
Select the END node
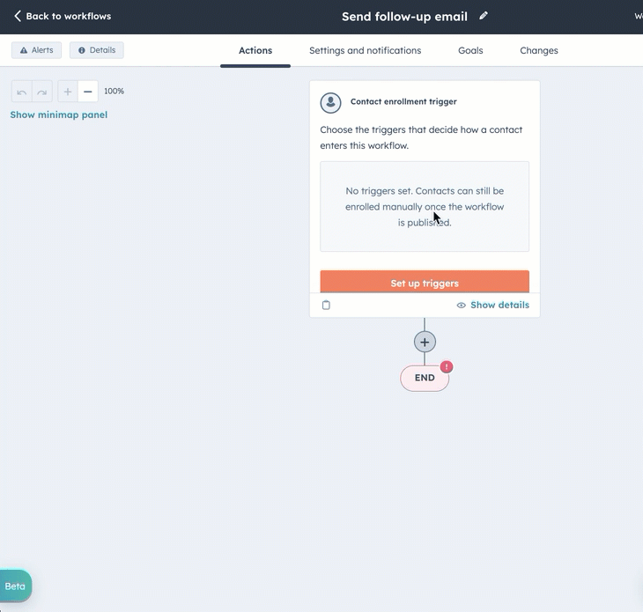point(425,379)
